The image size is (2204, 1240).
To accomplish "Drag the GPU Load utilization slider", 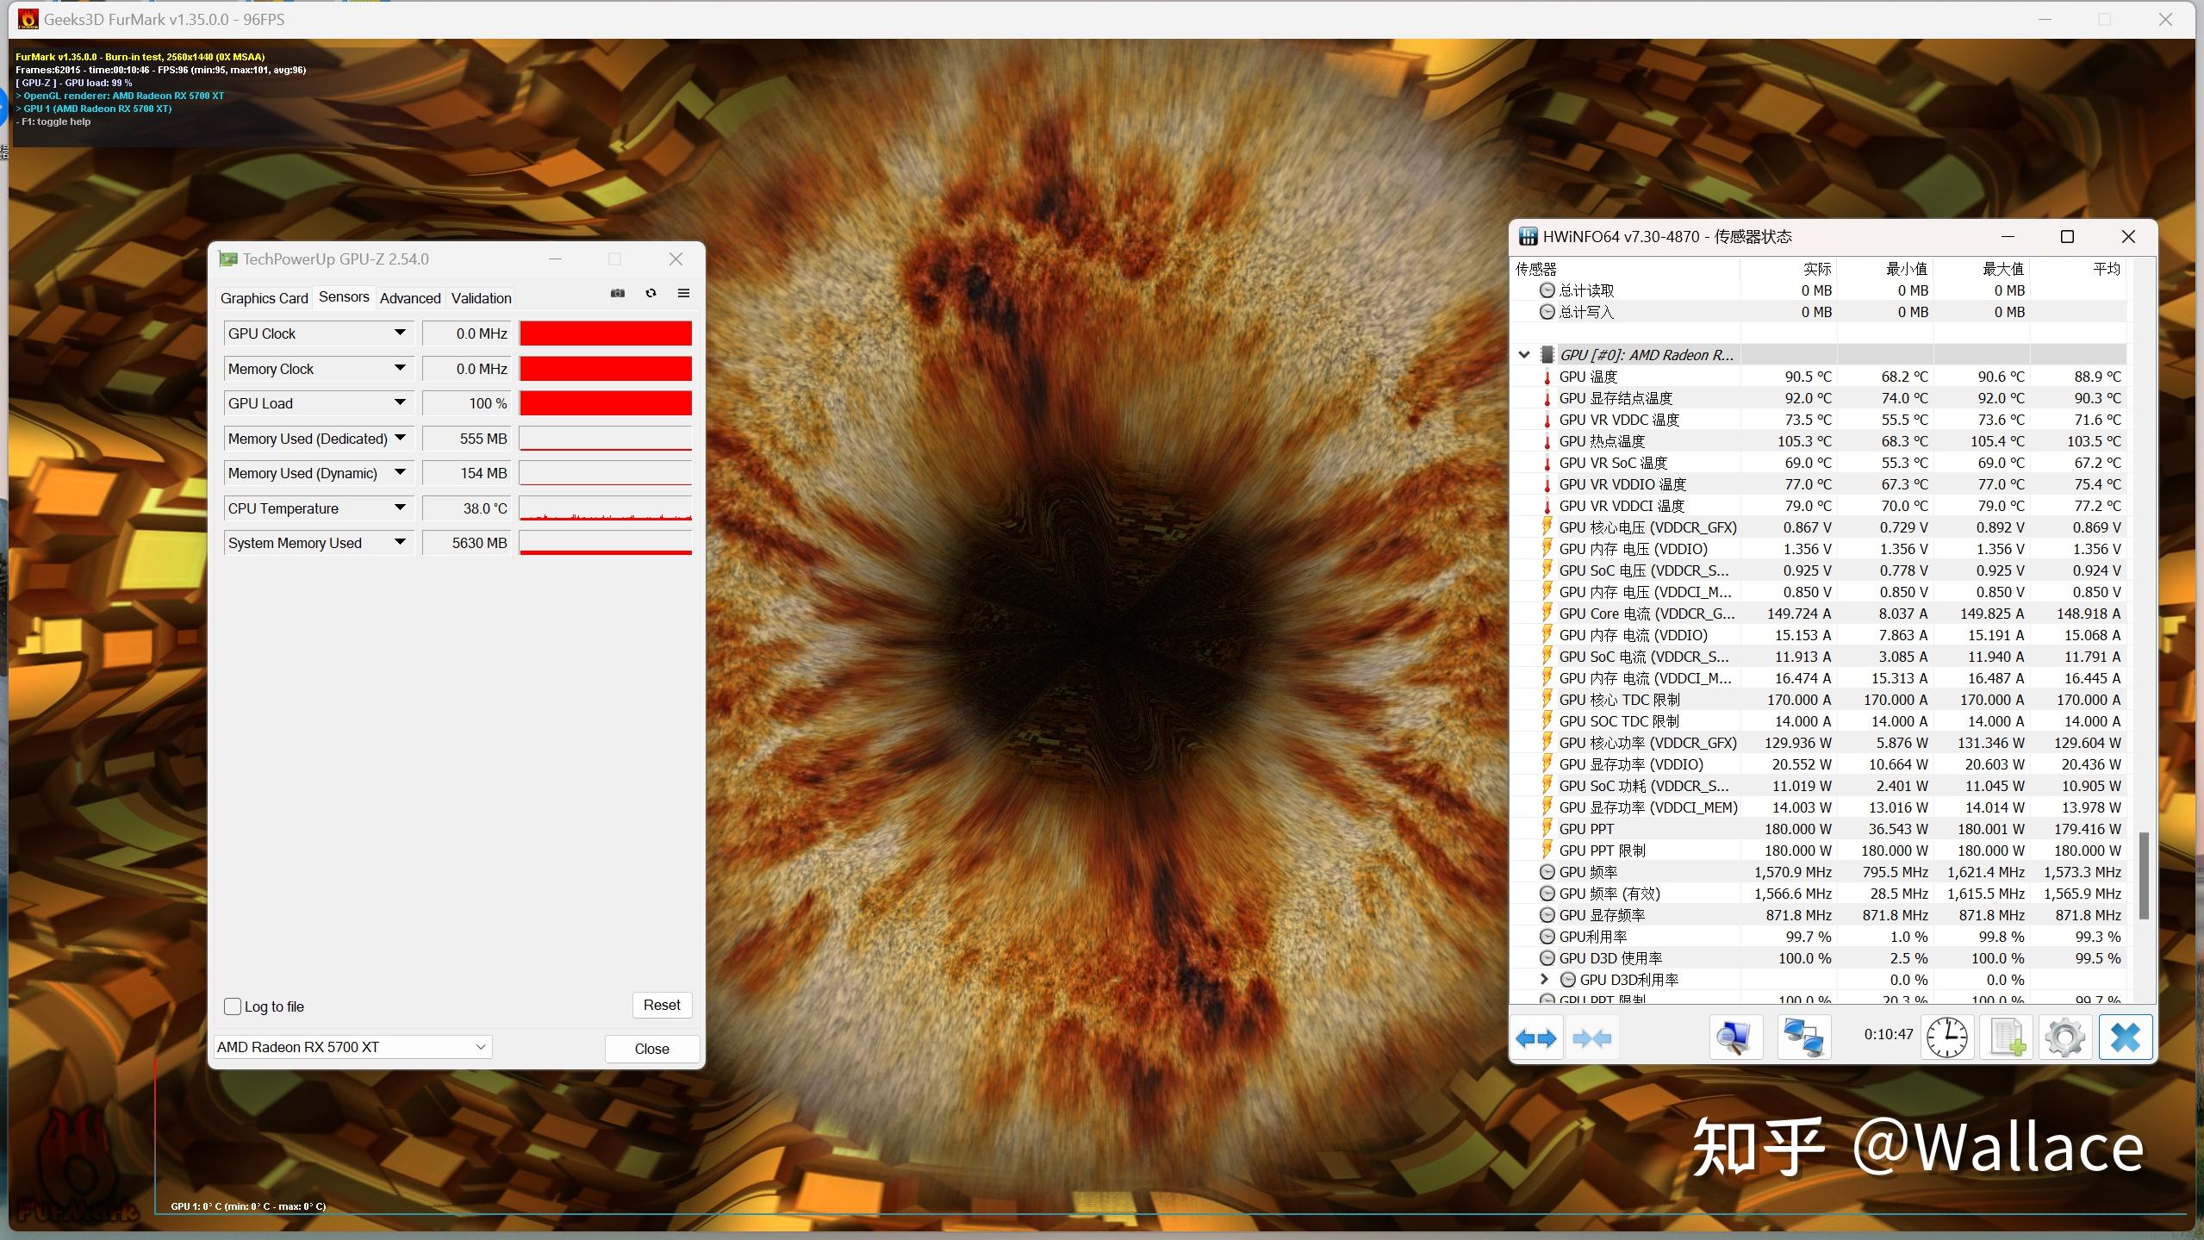I will 606,402.
